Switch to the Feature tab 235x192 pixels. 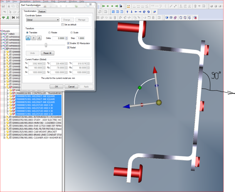pyautogui.click(x=42, y=12)
